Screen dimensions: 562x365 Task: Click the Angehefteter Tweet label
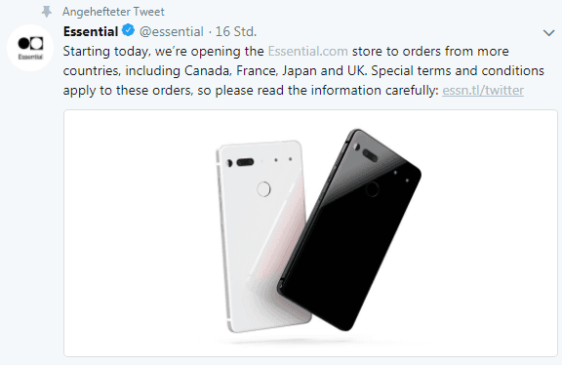(x=113, y=12)
